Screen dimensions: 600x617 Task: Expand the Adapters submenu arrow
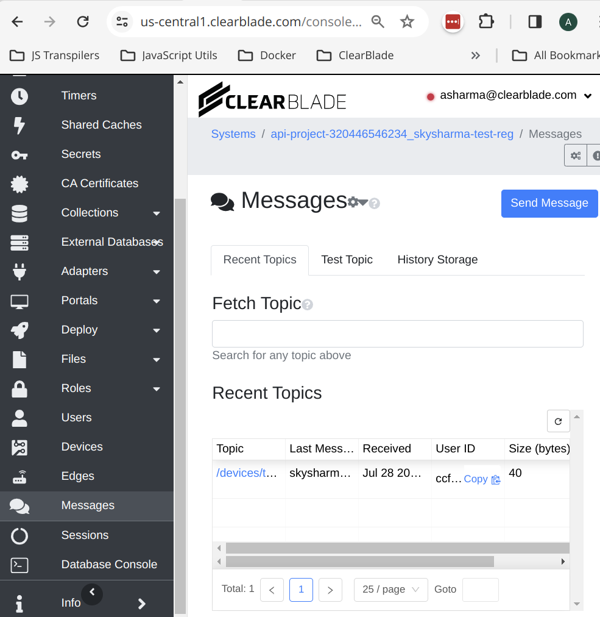(157, 272)
